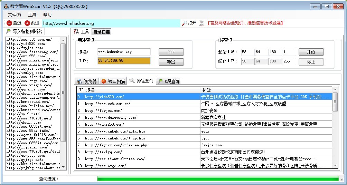Click http://www.0856it.com/ in the left list
This screenshot has height=185, width=347.
click(x=29, y=126)
